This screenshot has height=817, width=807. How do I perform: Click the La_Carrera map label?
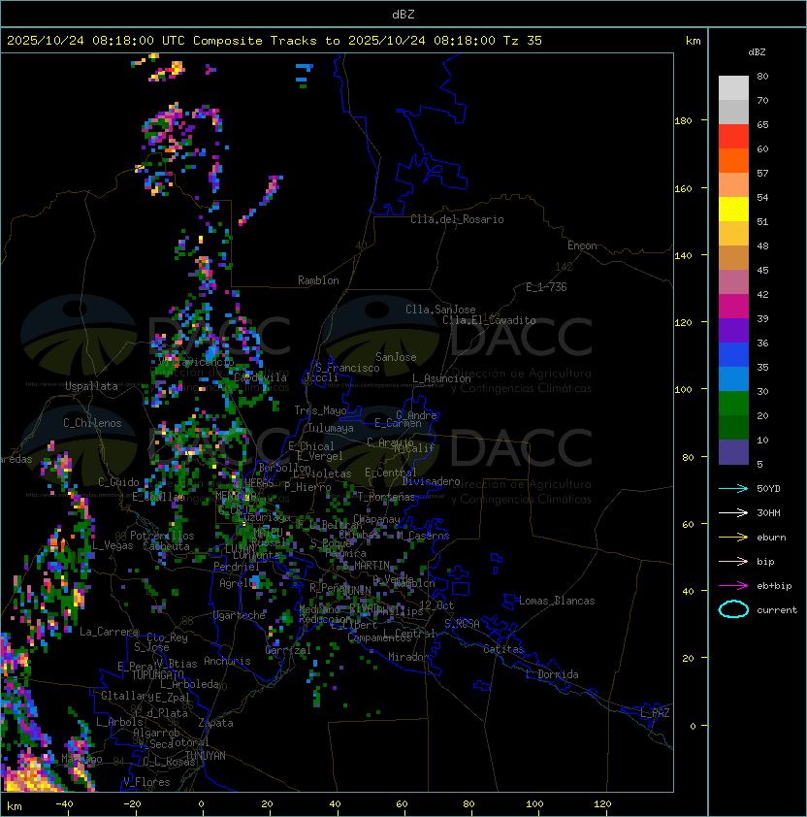click(x=109, y=632)
